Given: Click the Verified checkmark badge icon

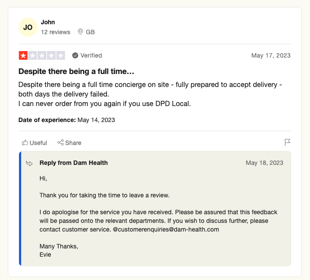Looking at the screenshot, I should pos(75,55).
